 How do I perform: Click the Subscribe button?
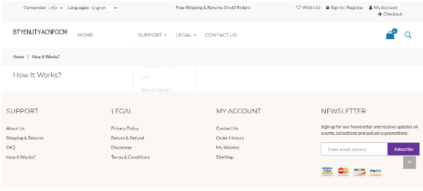(404, 149)
